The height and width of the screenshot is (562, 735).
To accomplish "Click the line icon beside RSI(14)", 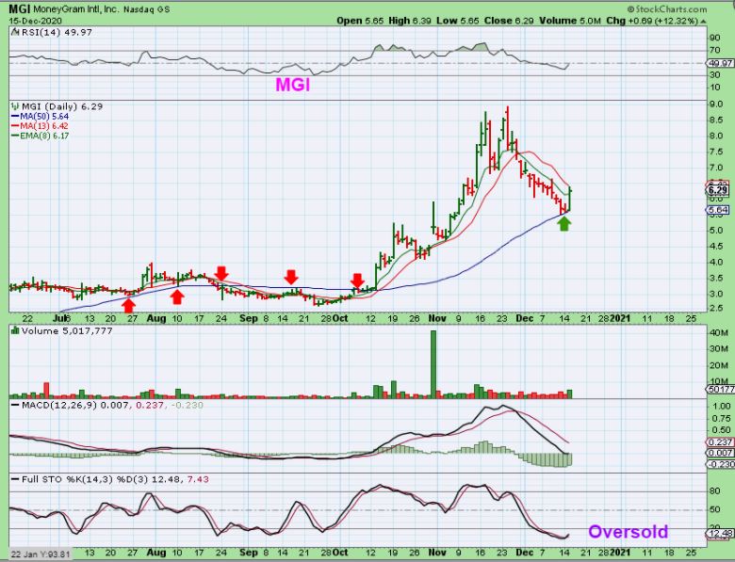I will click(x=14, y=32).
